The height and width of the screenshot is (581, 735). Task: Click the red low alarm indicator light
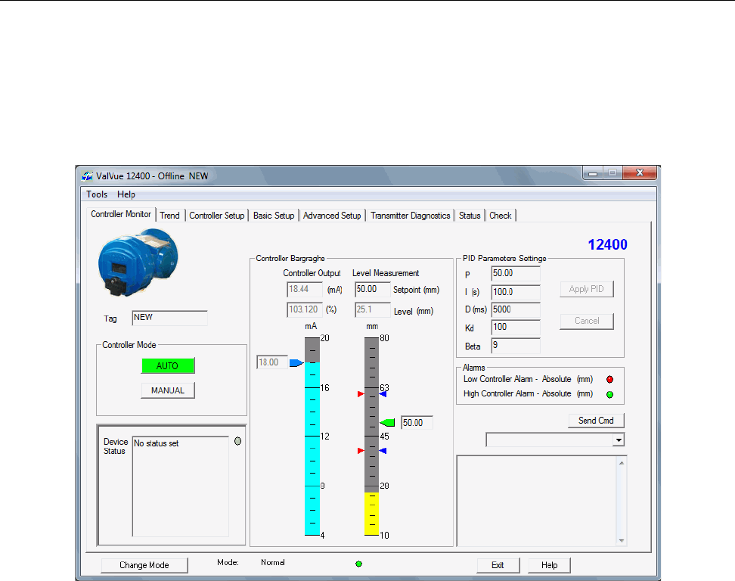(609, 379)
